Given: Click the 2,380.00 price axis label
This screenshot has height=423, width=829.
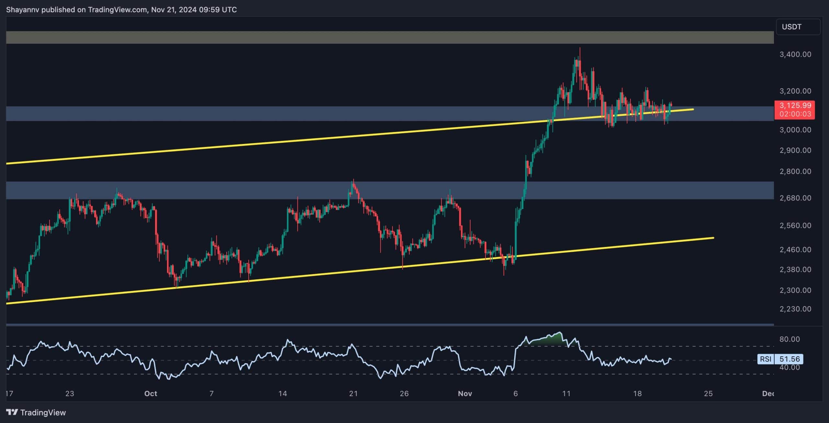Looking at the screenshot, I should [x=795, y=270].
